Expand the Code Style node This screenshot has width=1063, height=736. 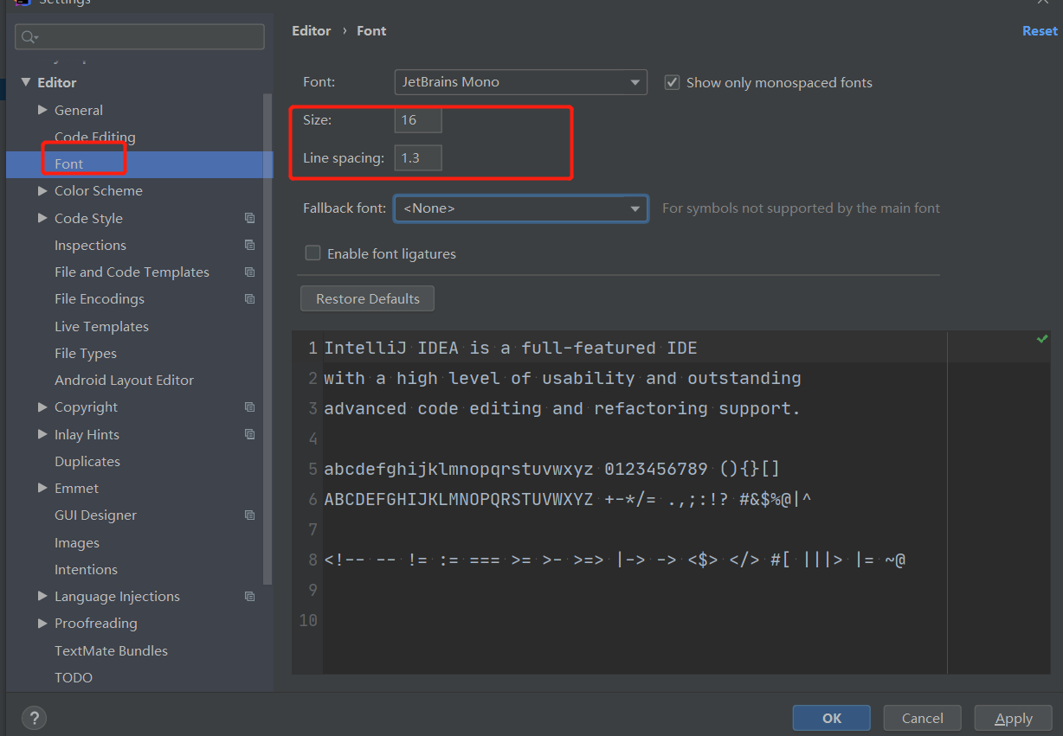pyautogui.click(x=42, y=218)
